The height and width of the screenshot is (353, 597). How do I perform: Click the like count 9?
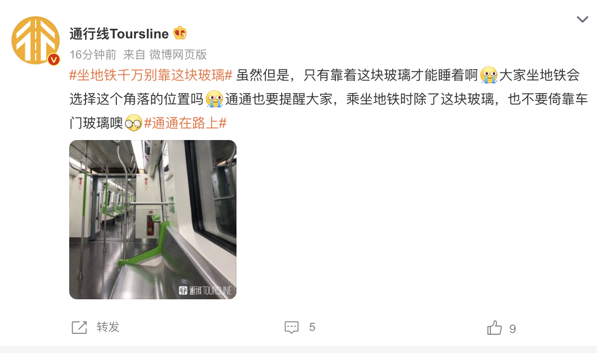(x=512, y=329)
